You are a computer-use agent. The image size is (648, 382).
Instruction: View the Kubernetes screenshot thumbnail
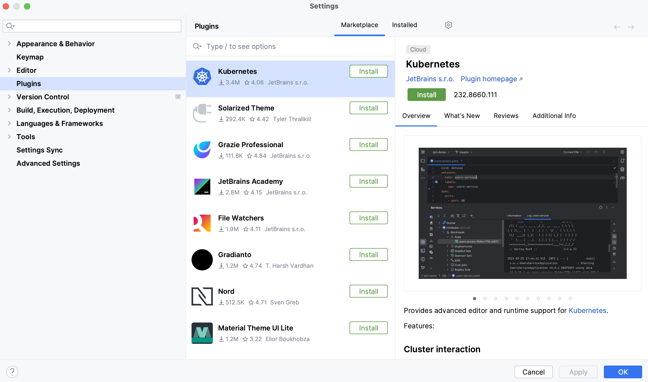point(521,211)
